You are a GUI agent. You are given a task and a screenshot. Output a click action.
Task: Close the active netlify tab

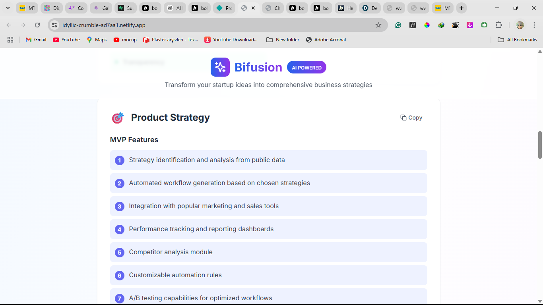point(253,8)
